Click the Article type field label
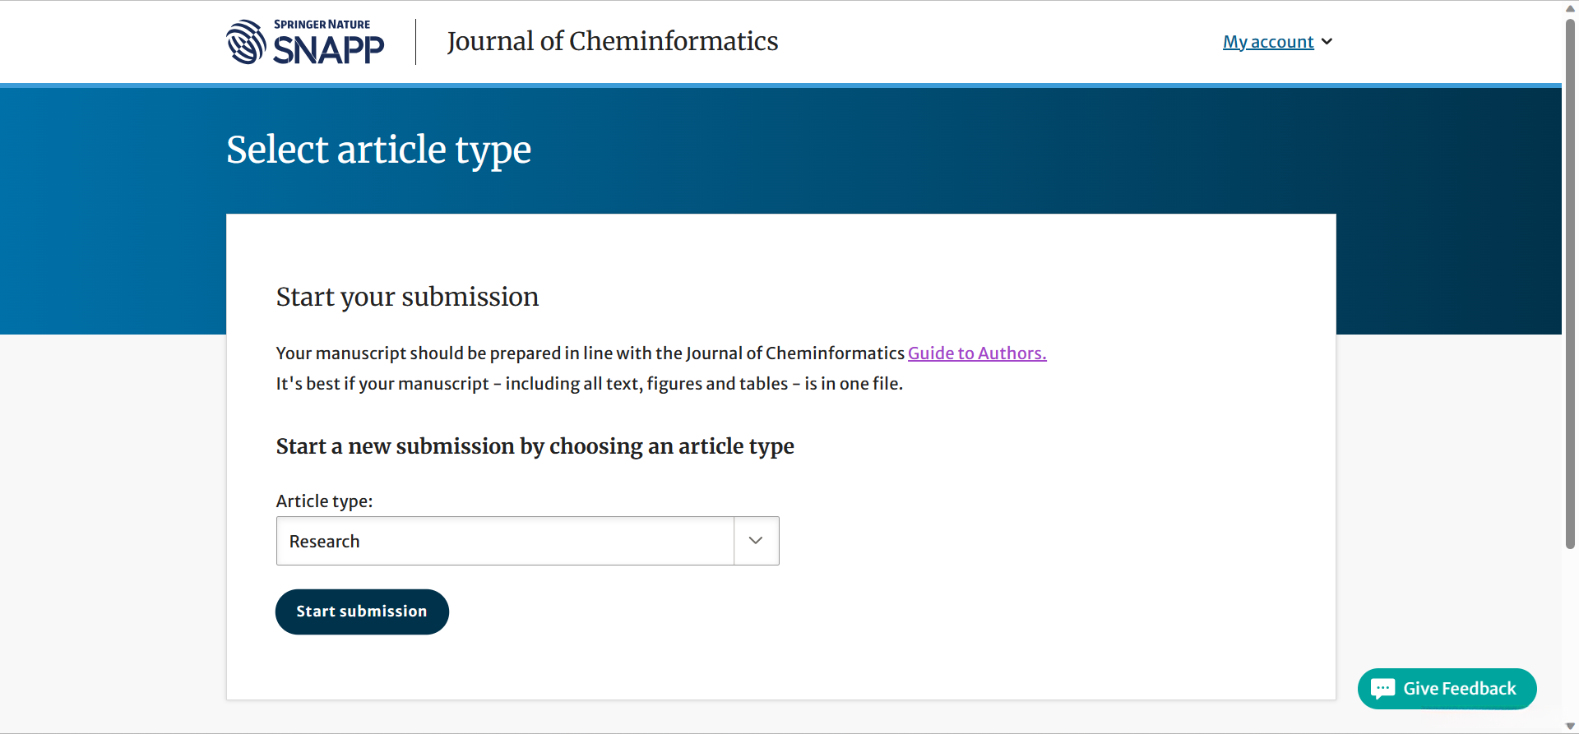 324,501
